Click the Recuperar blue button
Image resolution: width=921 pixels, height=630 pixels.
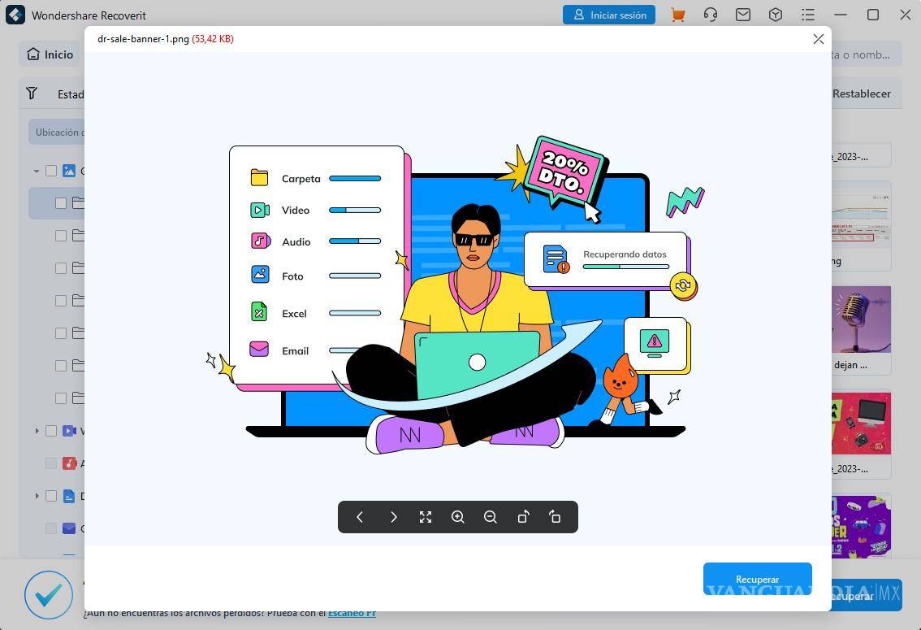click(757, 579)
